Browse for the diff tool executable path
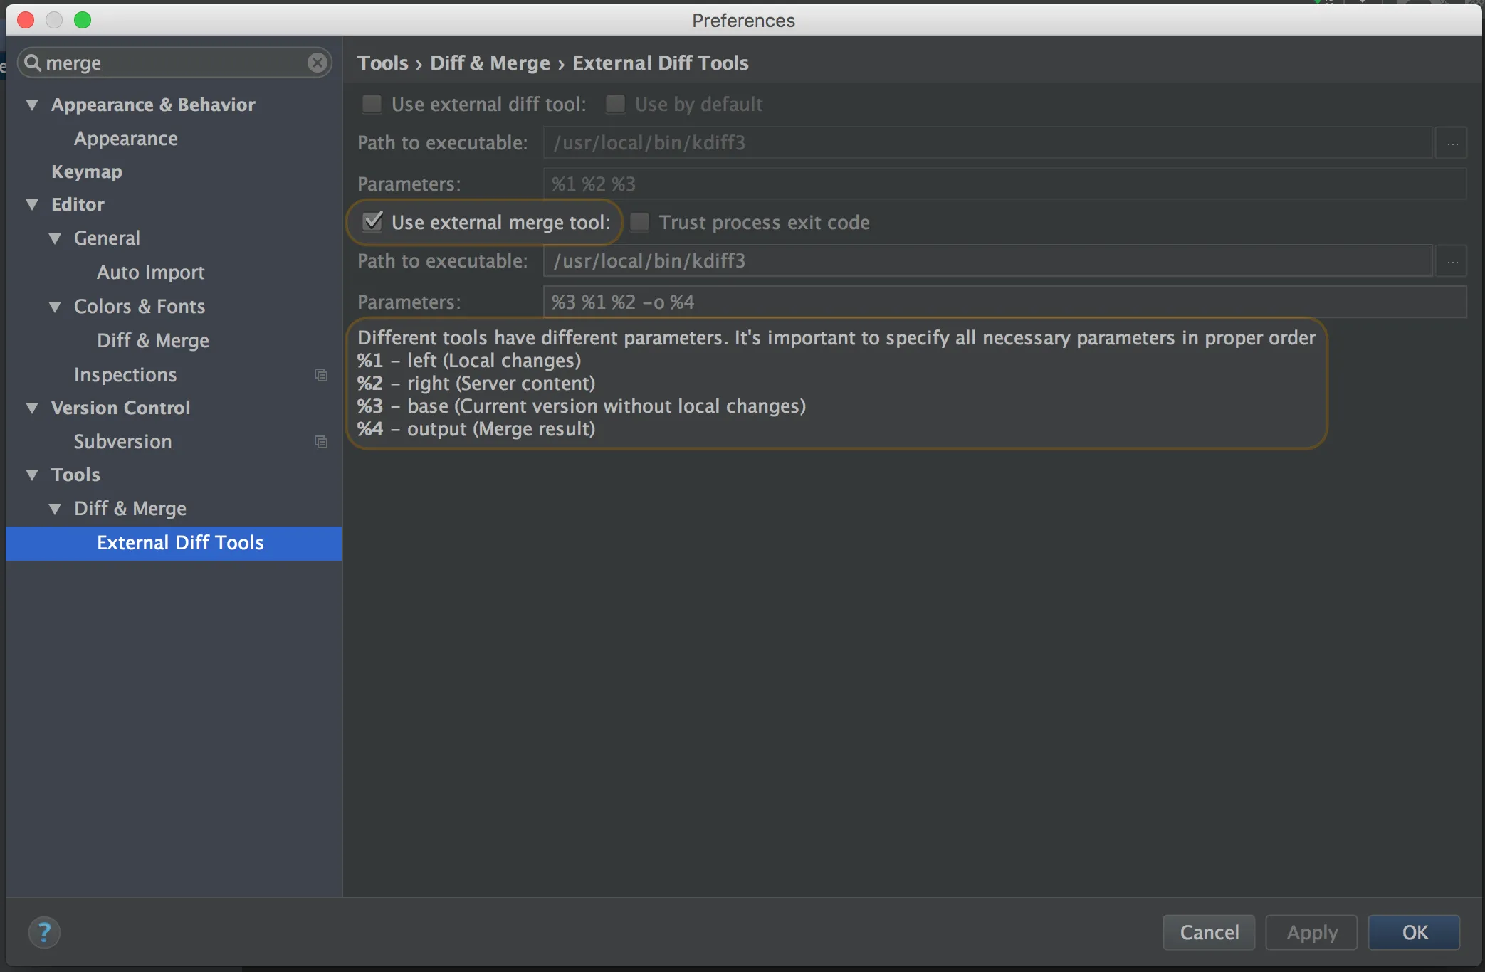Screen dimensions: 1485x972 [1452, 144]
